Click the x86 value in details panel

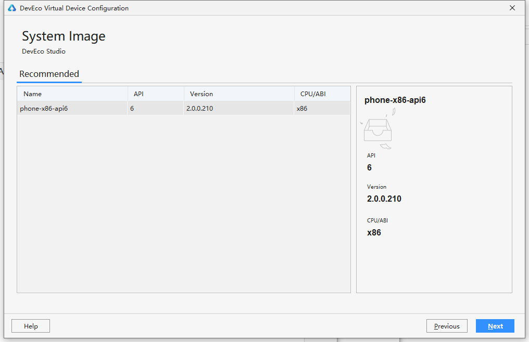tap(374, 232)
